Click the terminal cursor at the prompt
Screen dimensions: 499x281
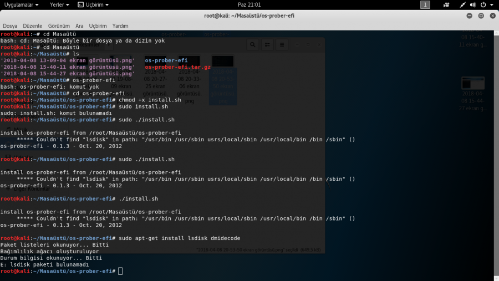point(120,271)
